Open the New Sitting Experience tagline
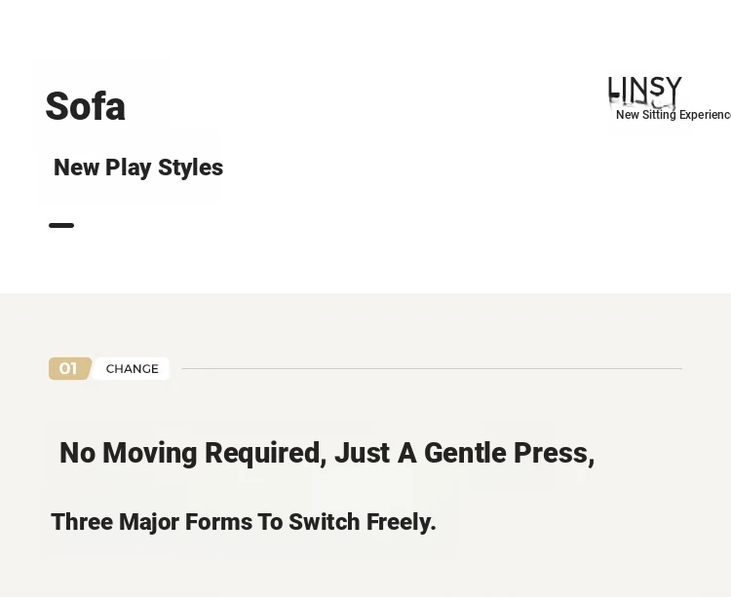 (x=673, y=115)
